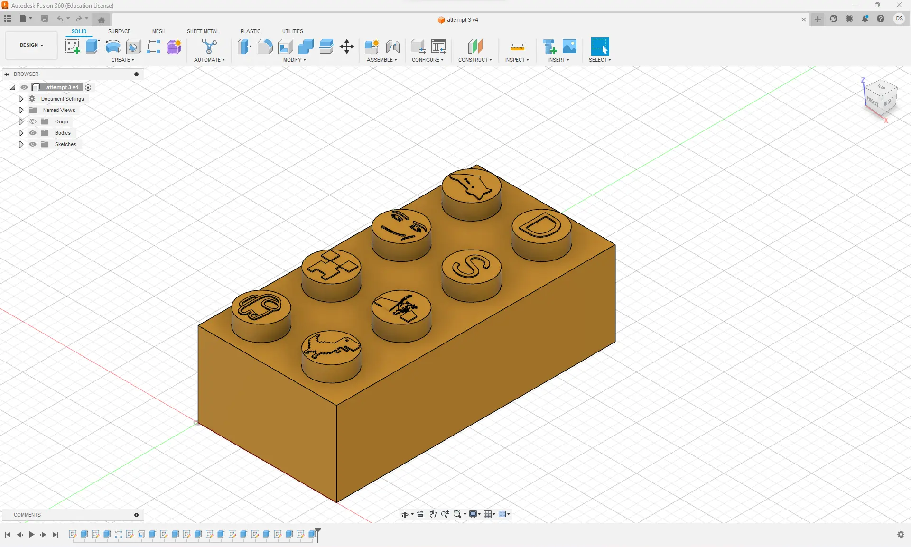Expand the Document Settings node
The image size is (911, 547).
(21, 99)
